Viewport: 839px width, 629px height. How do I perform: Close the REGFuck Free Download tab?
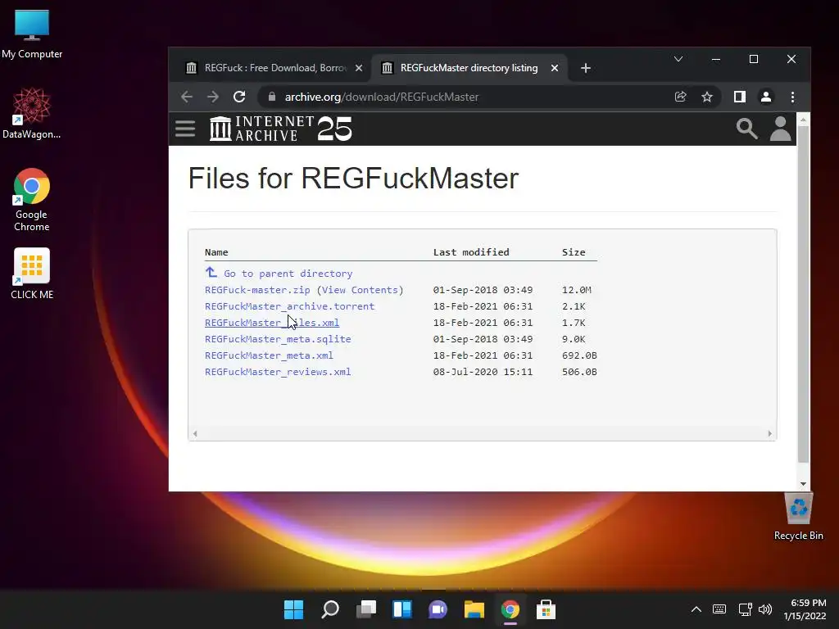coord(359,68)
